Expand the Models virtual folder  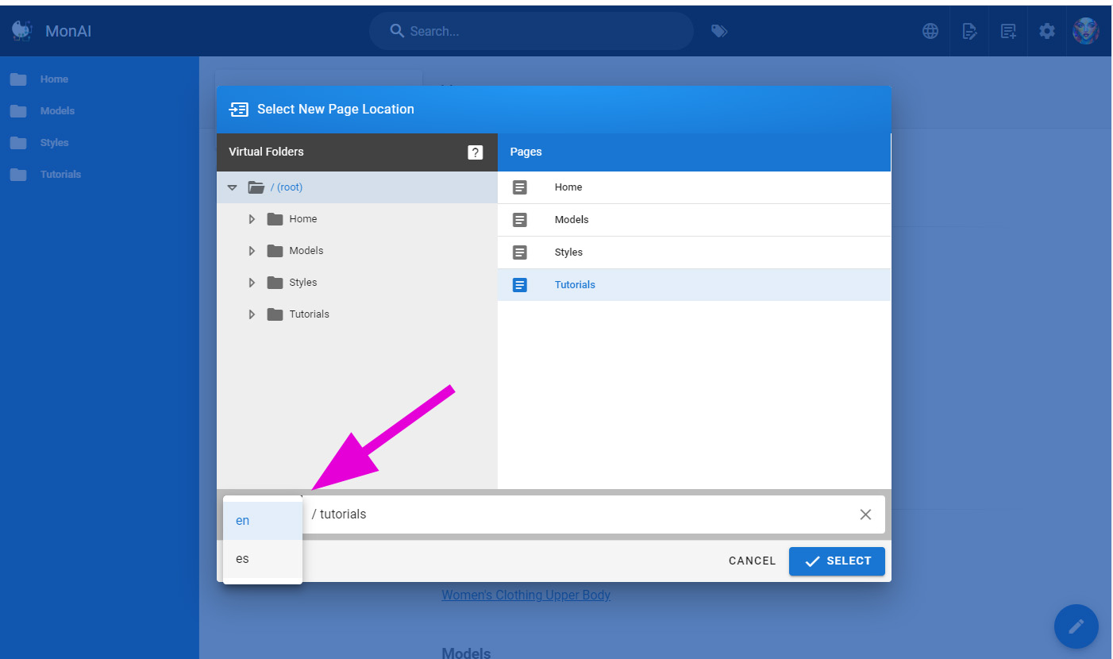pos(252,251)
